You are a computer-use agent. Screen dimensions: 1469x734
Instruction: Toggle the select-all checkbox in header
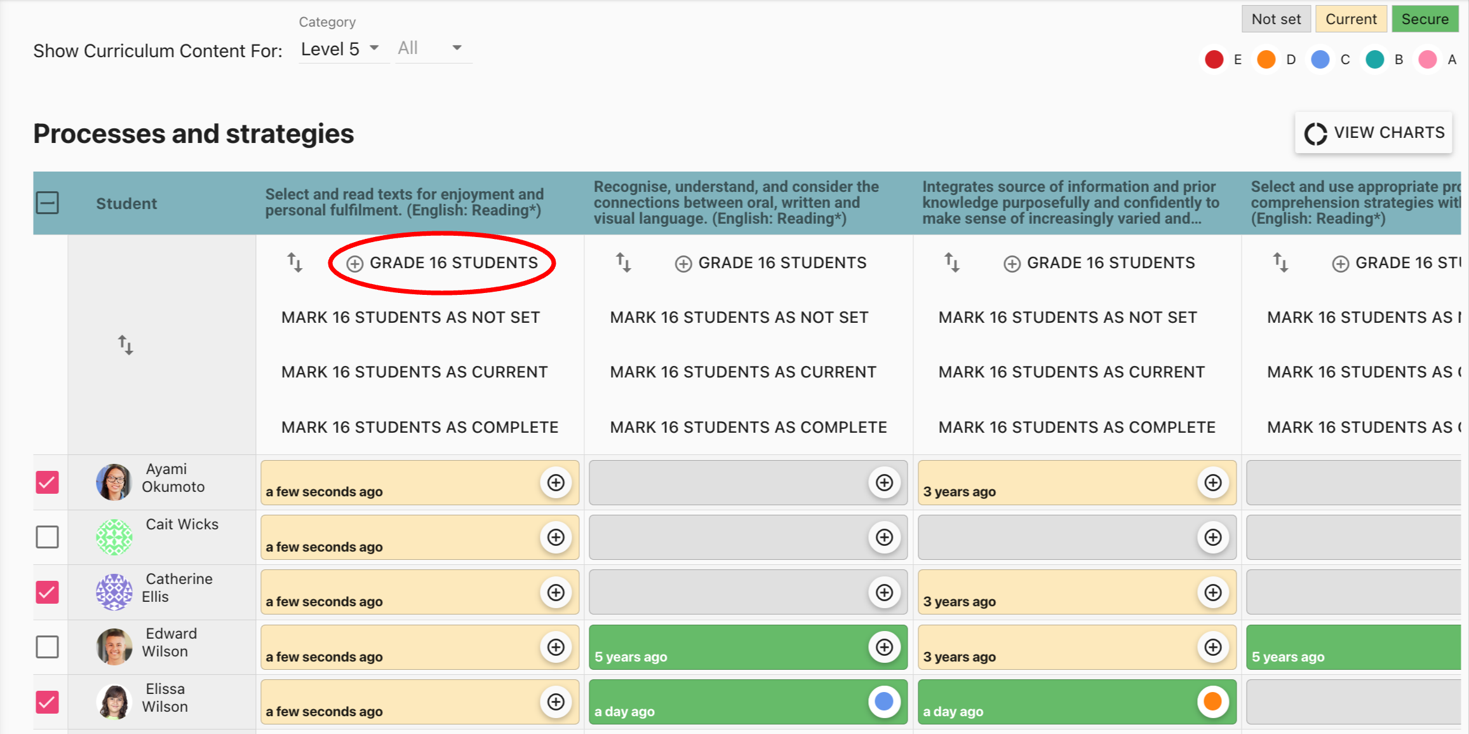48,203
